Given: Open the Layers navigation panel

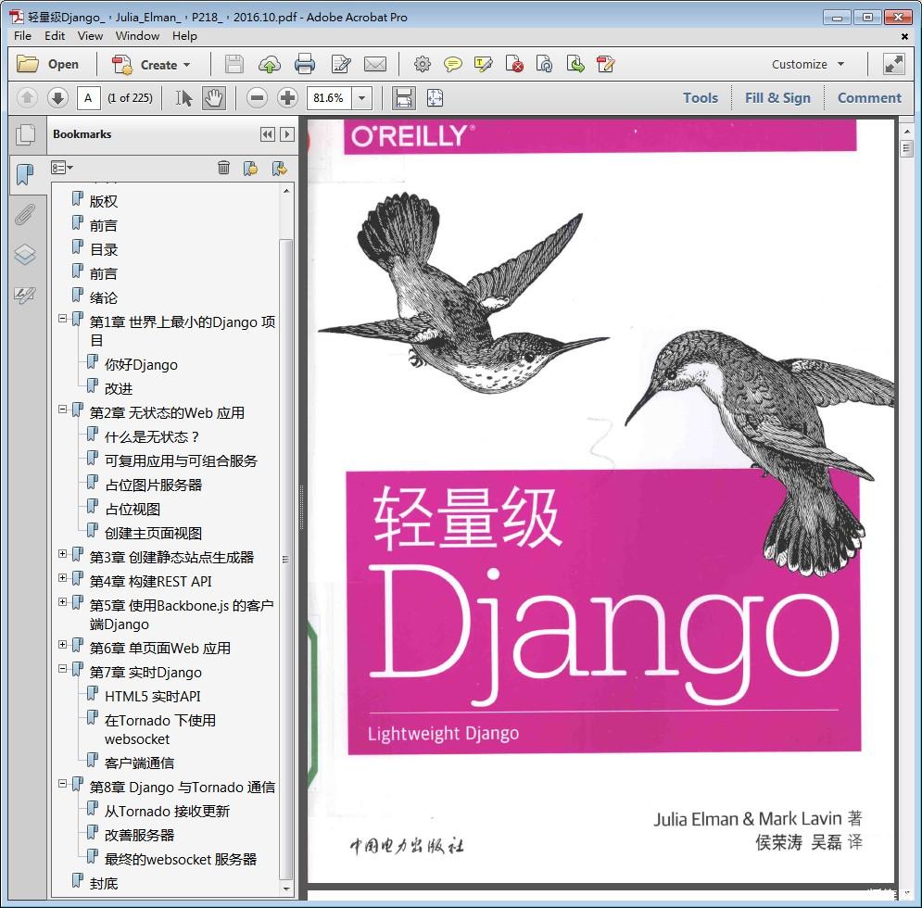Looking at the screenshot, I should point(25,255).
